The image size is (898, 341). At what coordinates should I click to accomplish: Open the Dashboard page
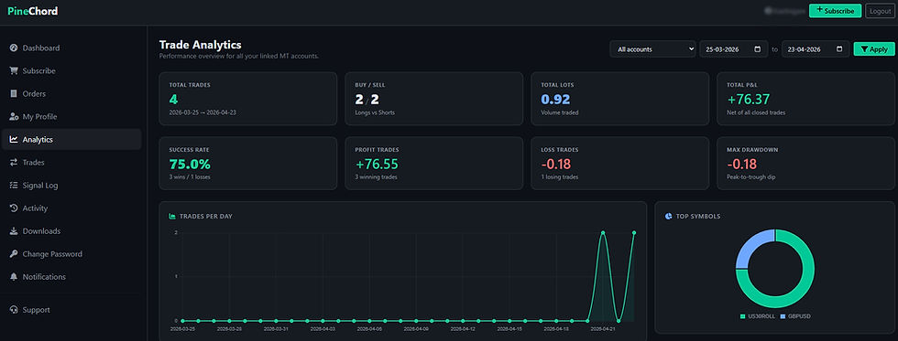click(71, 48)
